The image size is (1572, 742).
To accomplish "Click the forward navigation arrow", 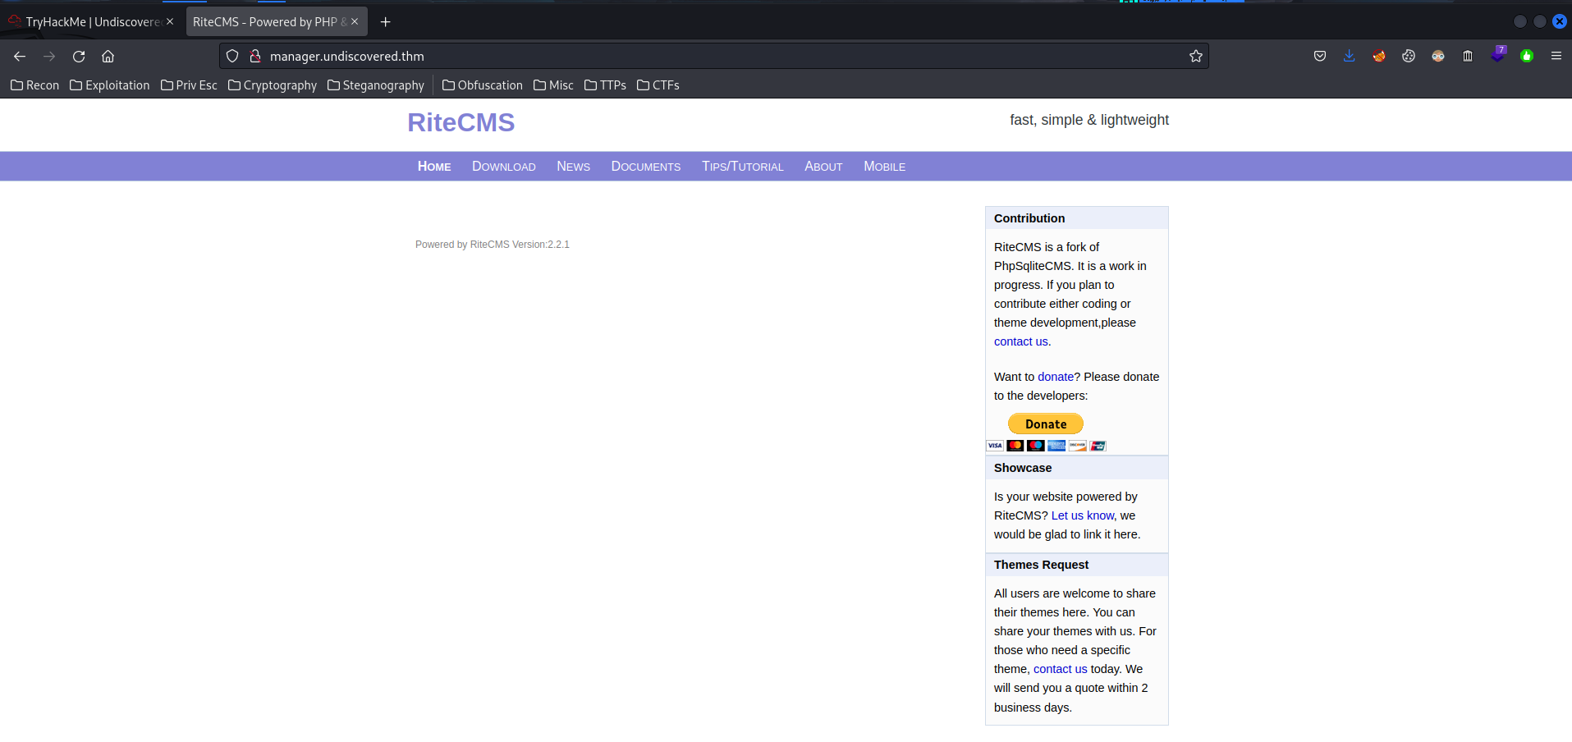I will tap(49, 56).
